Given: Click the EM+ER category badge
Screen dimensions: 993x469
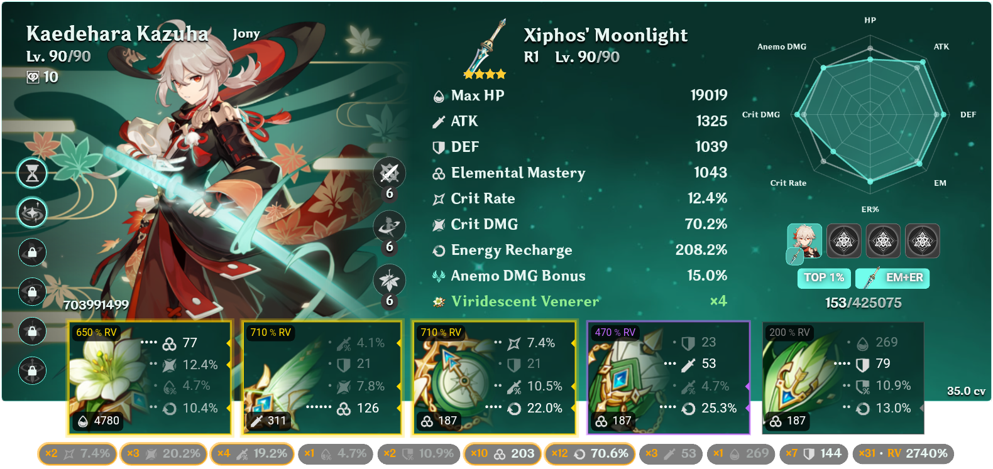Looking at the screenshot, I should pyautogui.click(x=892, y=278).
